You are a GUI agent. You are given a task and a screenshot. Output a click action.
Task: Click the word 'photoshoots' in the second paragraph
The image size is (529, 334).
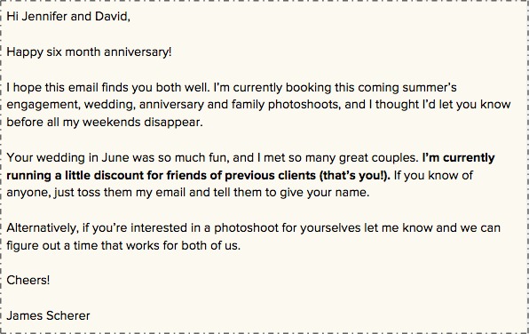(303, 105)
